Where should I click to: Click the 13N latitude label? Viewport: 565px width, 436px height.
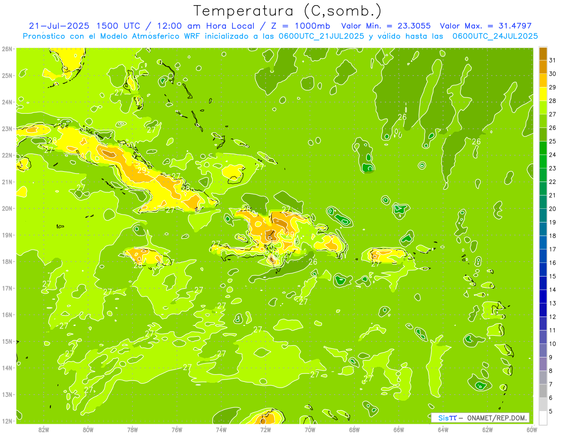[x=7, y=394]
